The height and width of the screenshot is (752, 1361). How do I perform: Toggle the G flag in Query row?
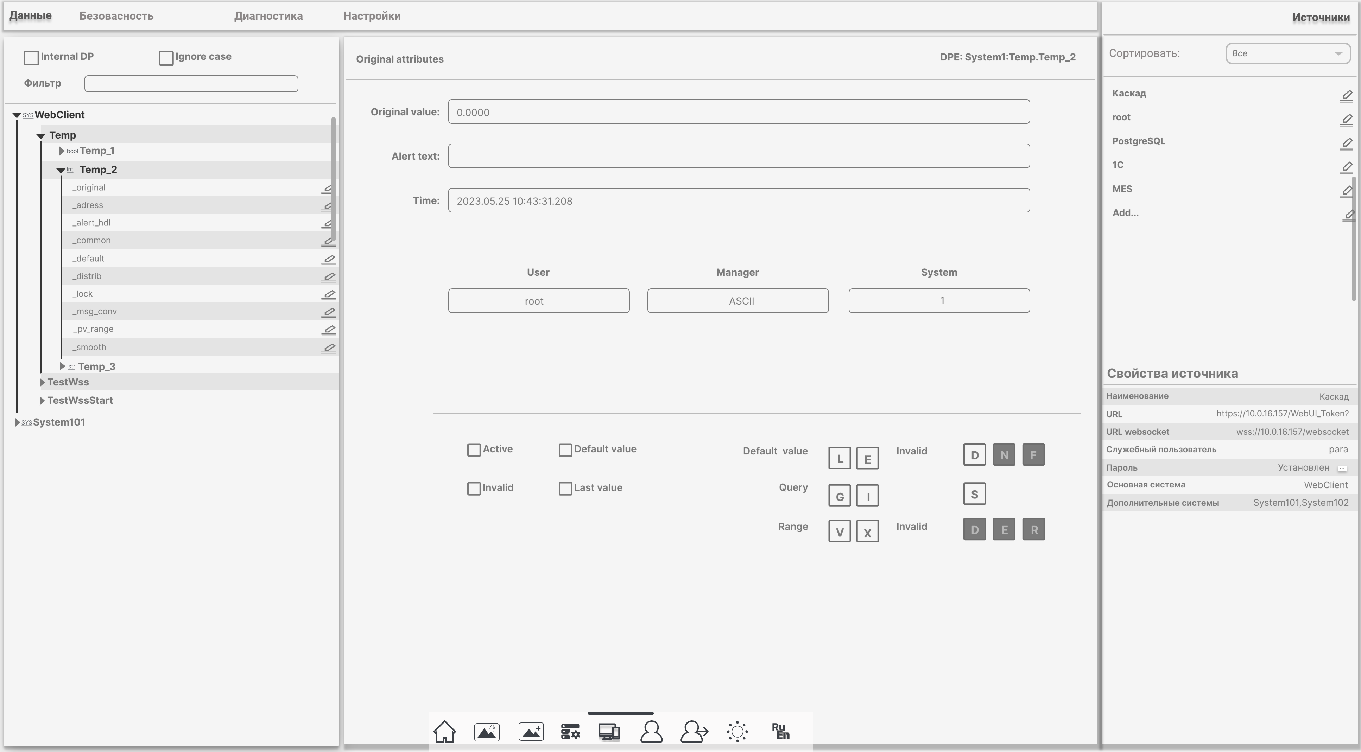click(x=840, y=496)
